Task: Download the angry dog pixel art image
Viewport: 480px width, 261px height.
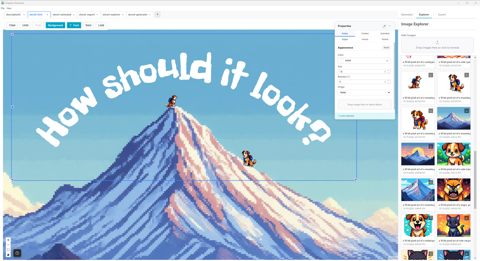Action: point(466,182)
